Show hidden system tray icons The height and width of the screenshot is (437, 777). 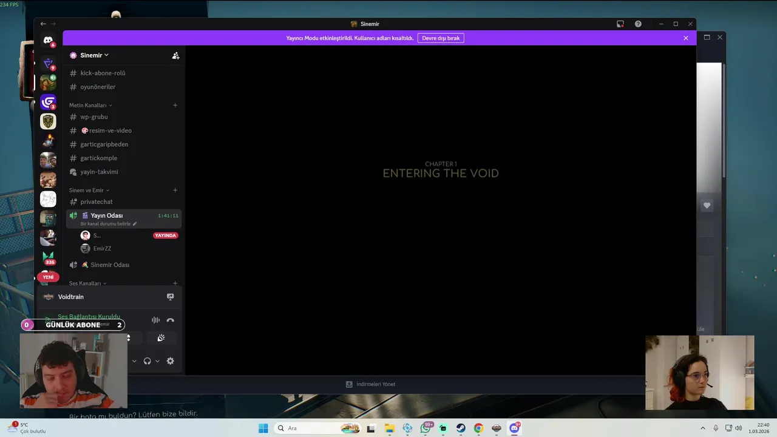(x=703, y=429)
